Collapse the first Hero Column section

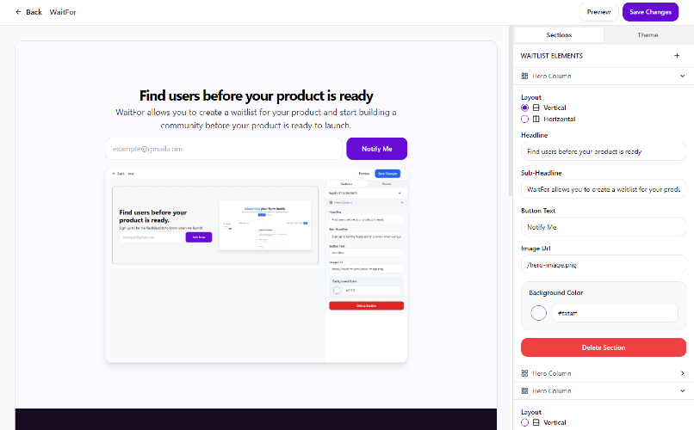[683, 76]
